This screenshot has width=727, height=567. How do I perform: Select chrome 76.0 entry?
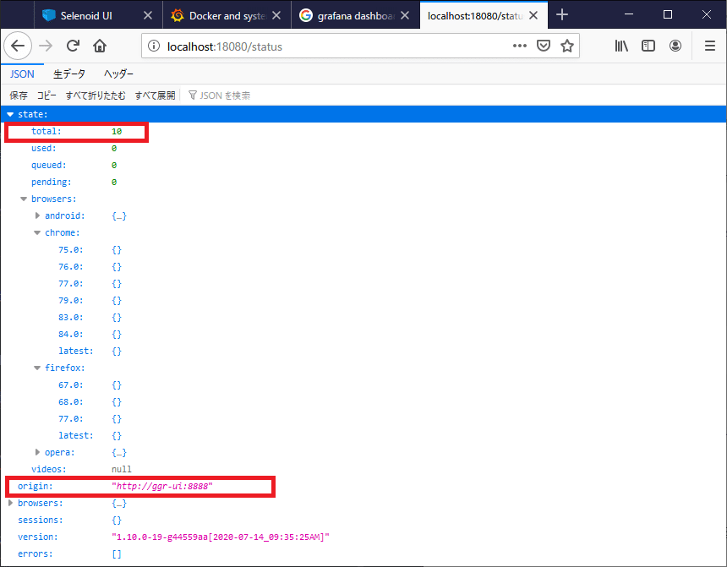[x=363, y=266]
